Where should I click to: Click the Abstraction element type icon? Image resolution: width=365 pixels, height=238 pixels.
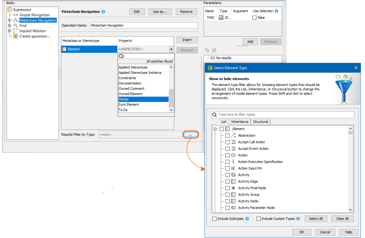233,135
